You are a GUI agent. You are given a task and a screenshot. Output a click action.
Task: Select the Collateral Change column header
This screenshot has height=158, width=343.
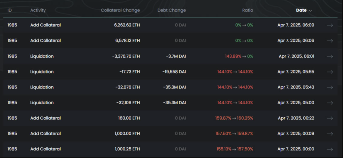pyautogui.click(x=120, y=10)
